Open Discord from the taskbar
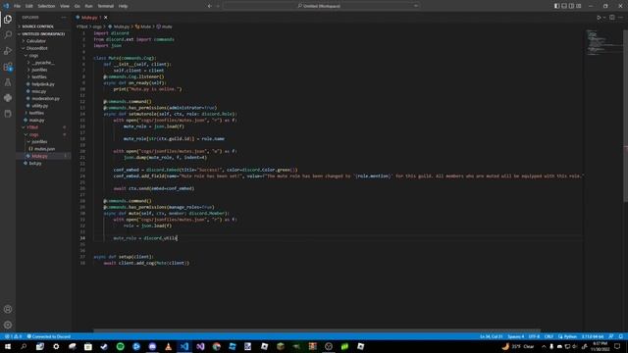Image resolution: width=628 pixels, height=353 pixels. coord(152,346)
